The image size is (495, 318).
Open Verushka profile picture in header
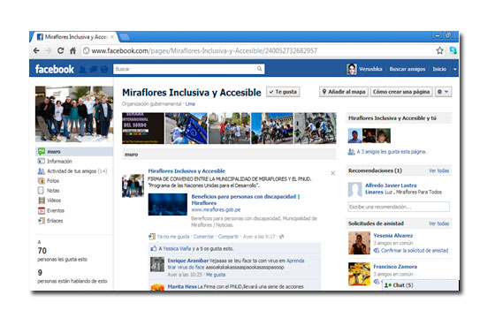click(352, 69)
